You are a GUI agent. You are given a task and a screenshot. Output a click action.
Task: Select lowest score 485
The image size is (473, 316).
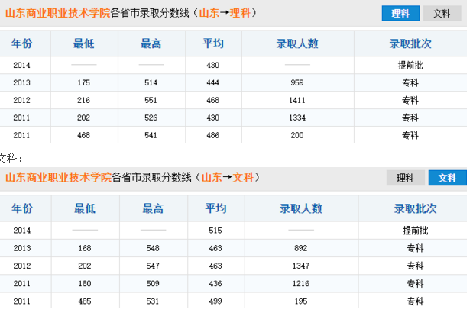pyautogui.click(x=85, y=301)
